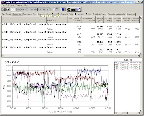This screenshot has height=116, width=144.
Task: Select the EP1 group-by-endpoint button
Action: tap(31, 10)
